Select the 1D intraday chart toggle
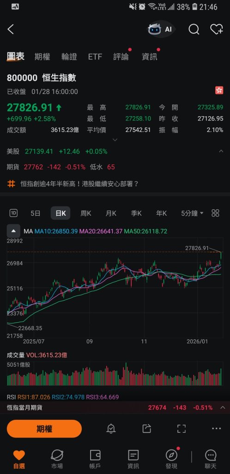 pyautogui.click(x=13, y=213)
